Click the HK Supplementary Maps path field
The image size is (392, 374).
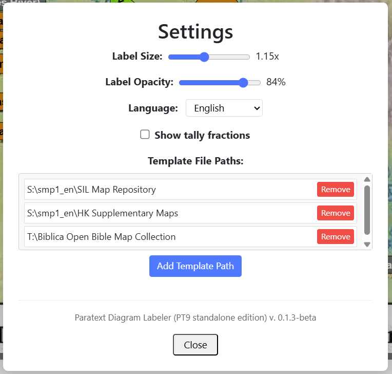click(169, 213)
